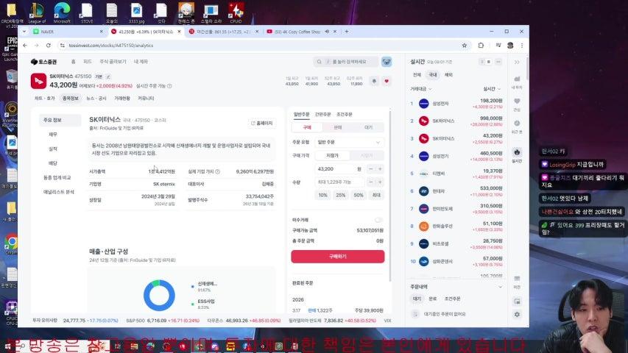Open the Chrome tab search dropdown arrow
The image size is (628, 353).
pos(24,32)
